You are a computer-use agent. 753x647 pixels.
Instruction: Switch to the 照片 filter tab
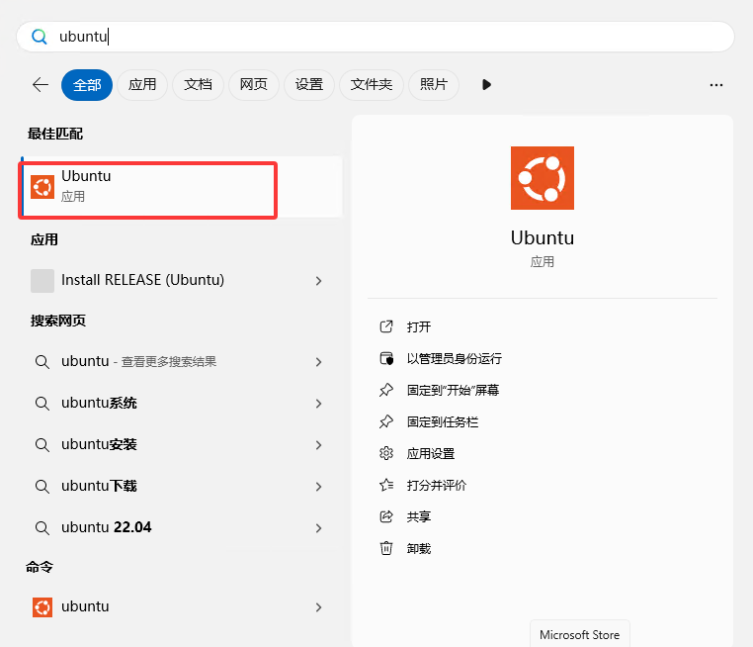434,85
